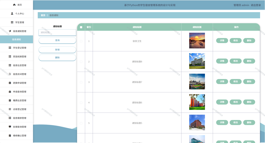The image size is (265, 143).
Task: Click the sliders icon for 宿舍房间管理
Action: (x=10, y=74)
